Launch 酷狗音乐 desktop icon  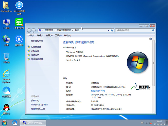[19, 41]
